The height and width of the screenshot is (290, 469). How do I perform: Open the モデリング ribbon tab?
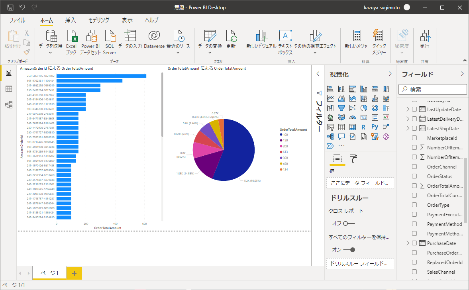[x=99, y=20]
